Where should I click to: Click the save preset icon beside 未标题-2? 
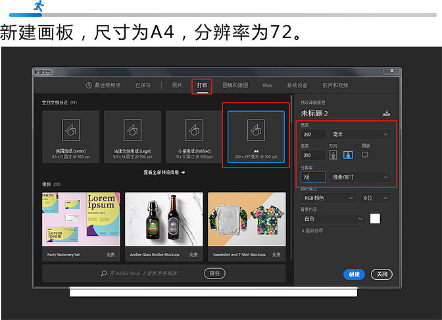[x=386, y=113]
